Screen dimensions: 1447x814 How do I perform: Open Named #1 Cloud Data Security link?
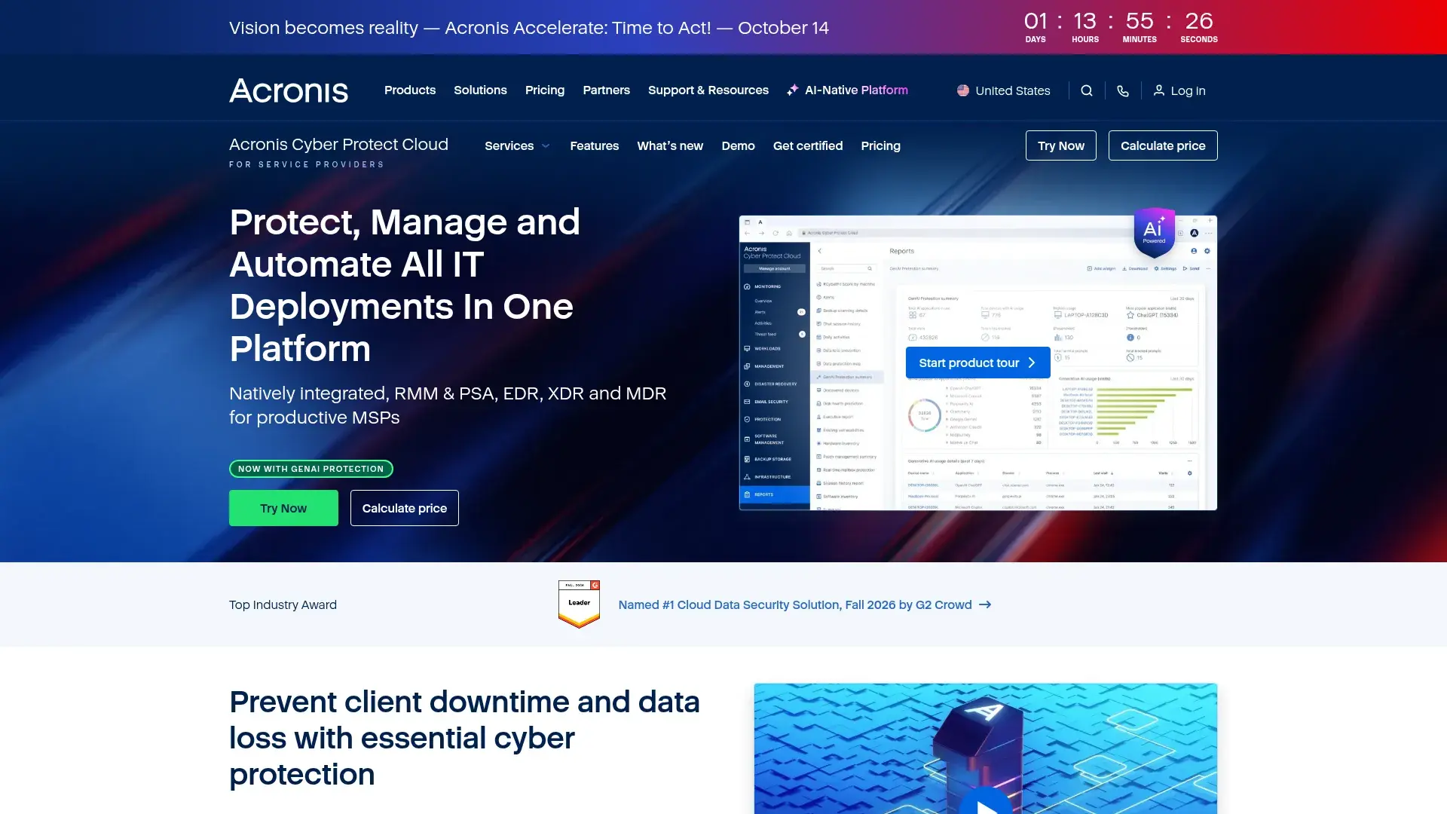pos(795,604)
